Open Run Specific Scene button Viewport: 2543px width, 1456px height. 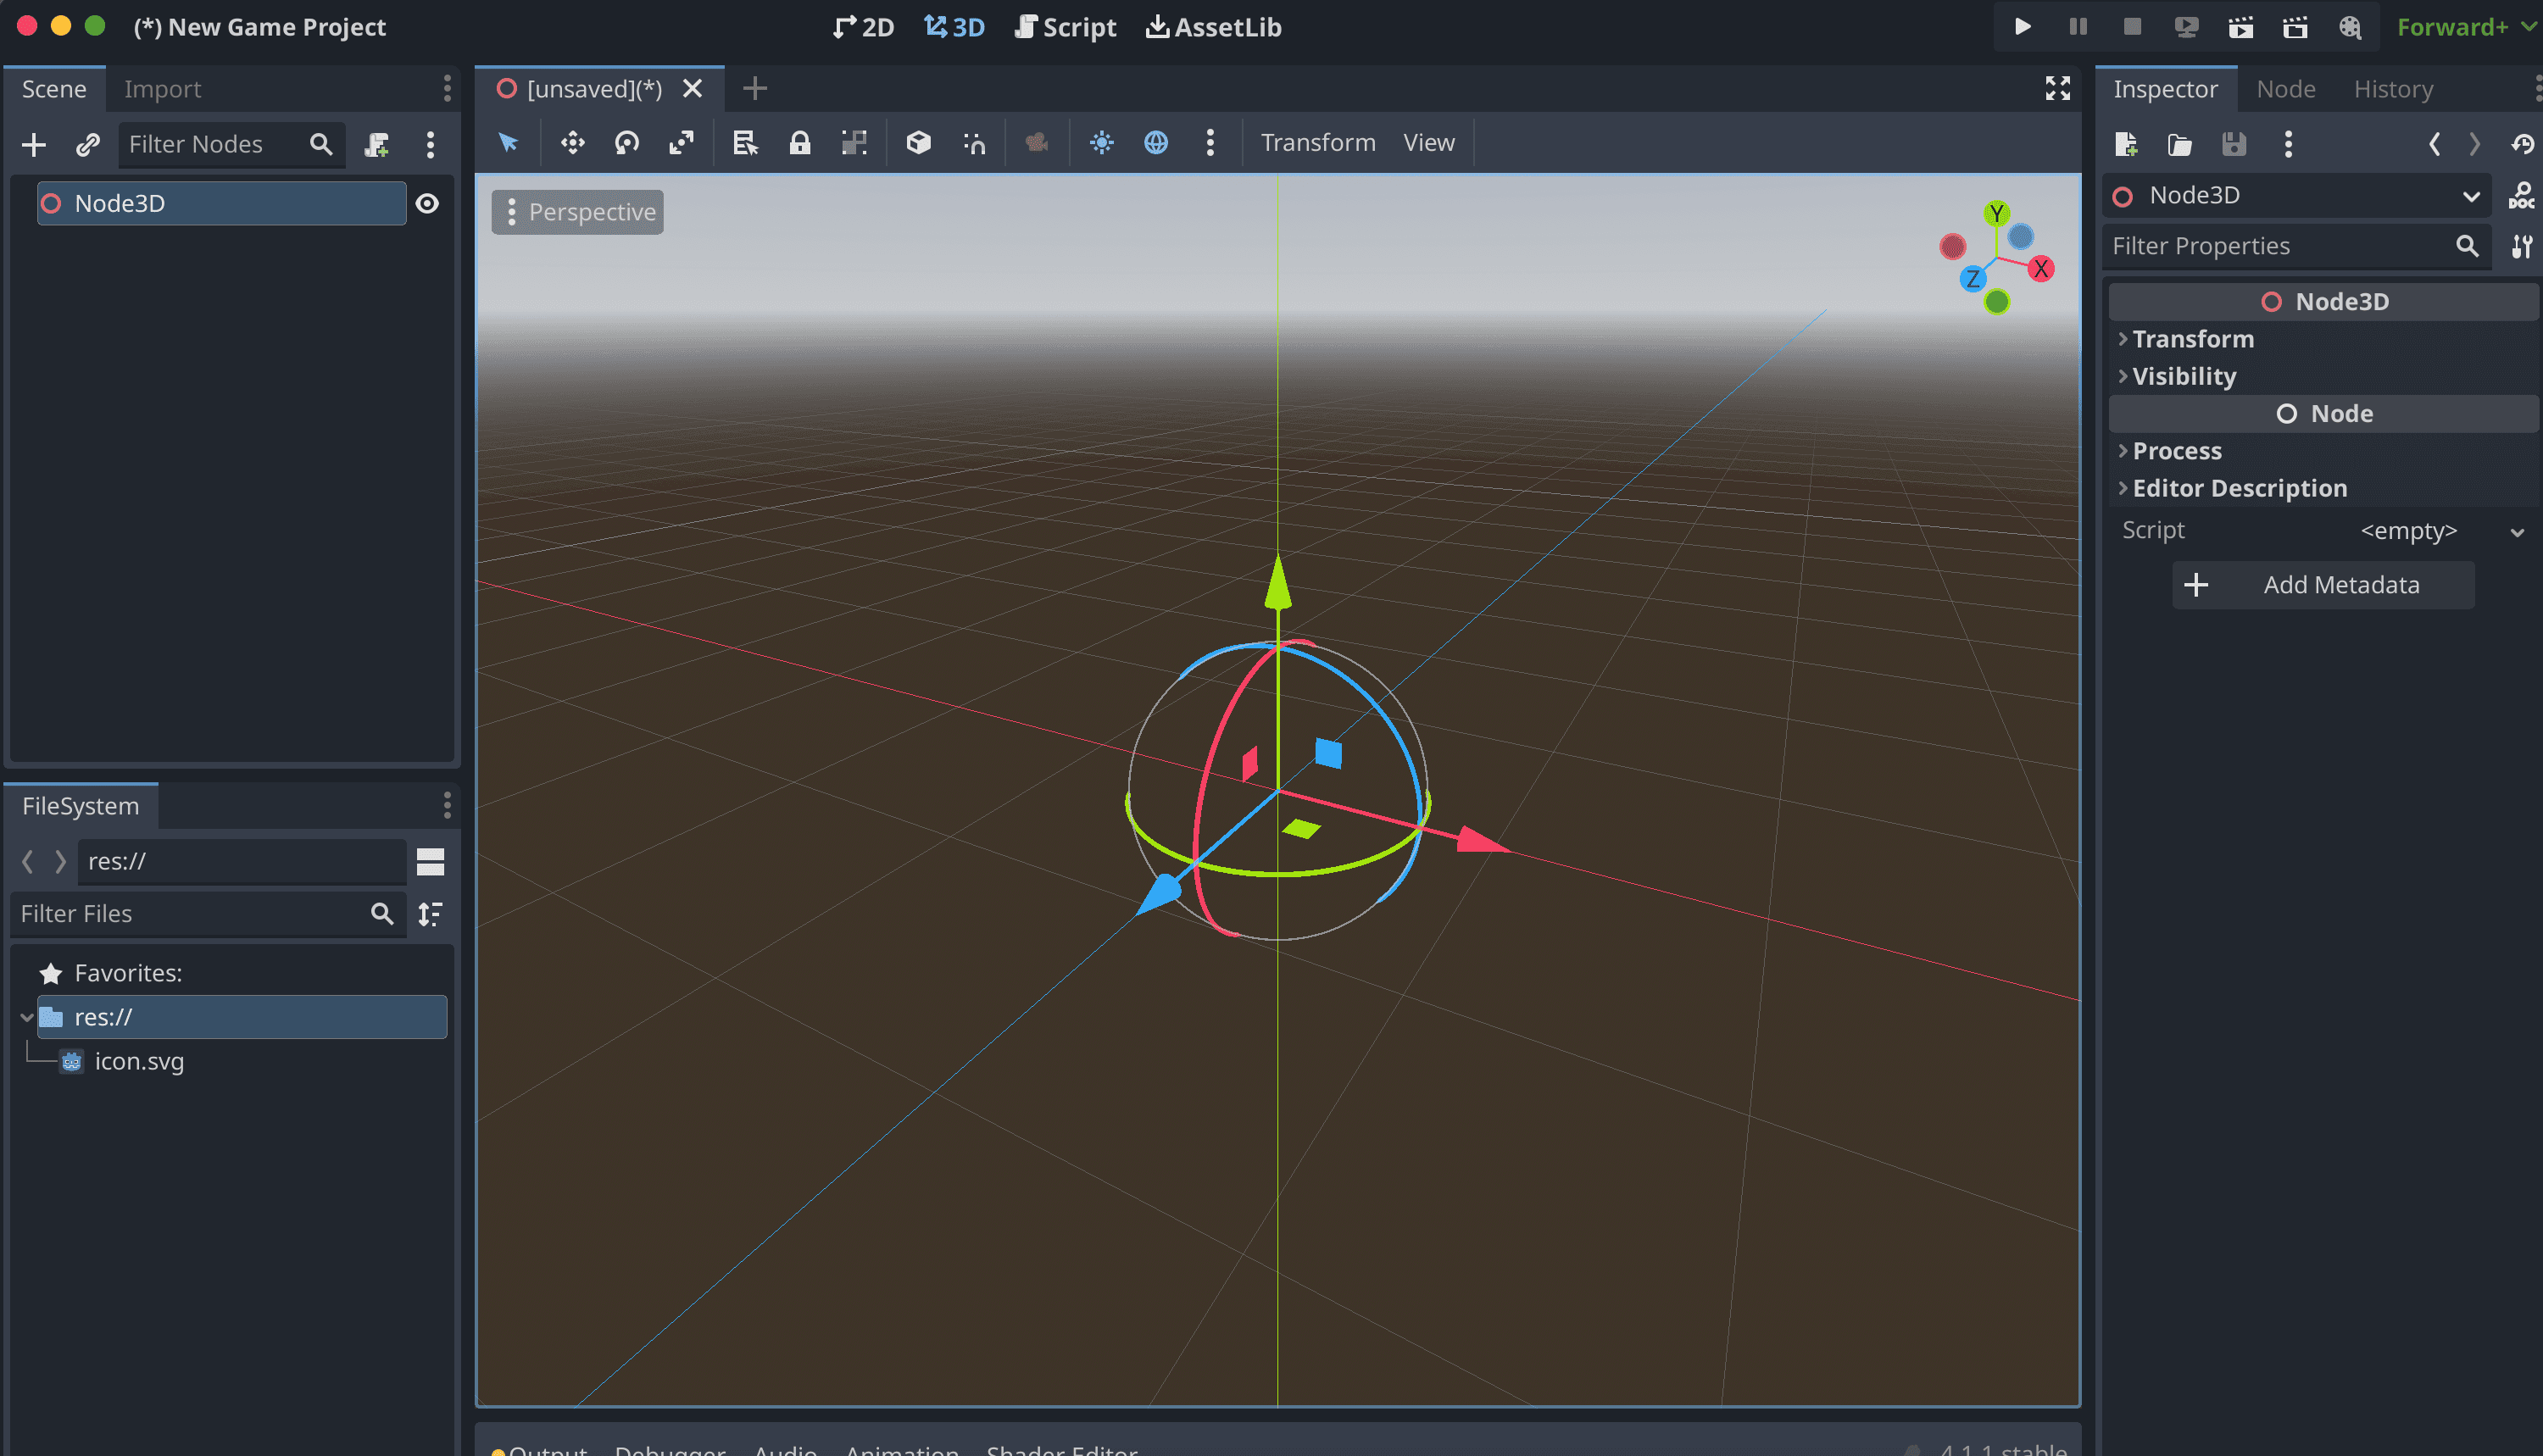[x=2295, y=27]
